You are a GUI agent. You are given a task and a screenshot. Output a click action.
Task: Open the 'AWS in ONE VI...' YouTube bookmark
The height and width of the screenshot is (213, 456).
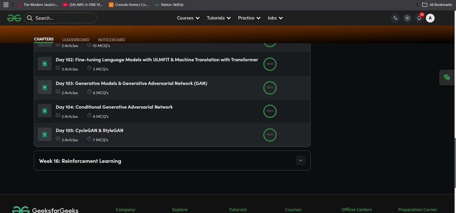pyautogui.click(x=82, y=5)
